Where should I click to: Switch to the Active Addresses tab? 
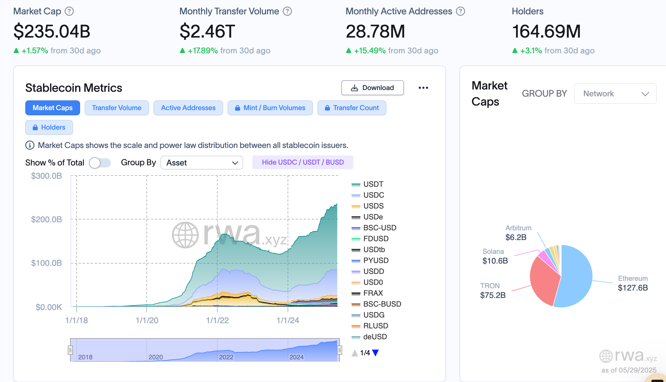[188, 108]
